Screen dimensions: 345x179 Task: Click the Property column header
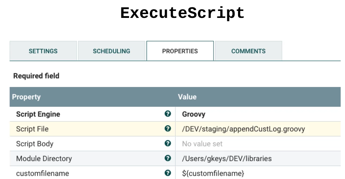[x=26, y=97]
